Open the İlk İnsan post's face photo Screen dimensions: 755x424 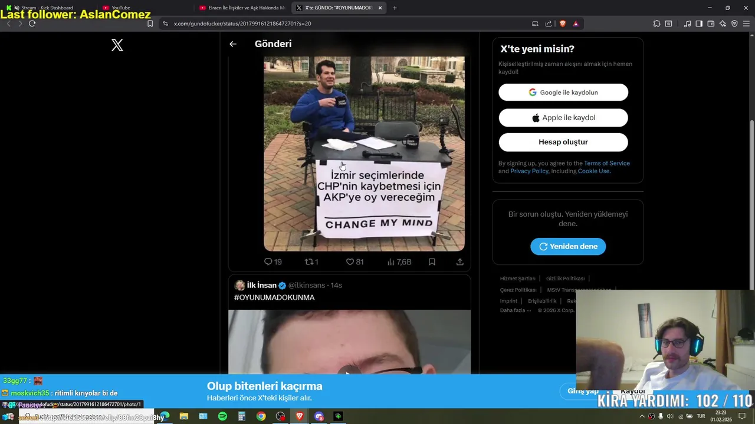[x=349, y=342]
